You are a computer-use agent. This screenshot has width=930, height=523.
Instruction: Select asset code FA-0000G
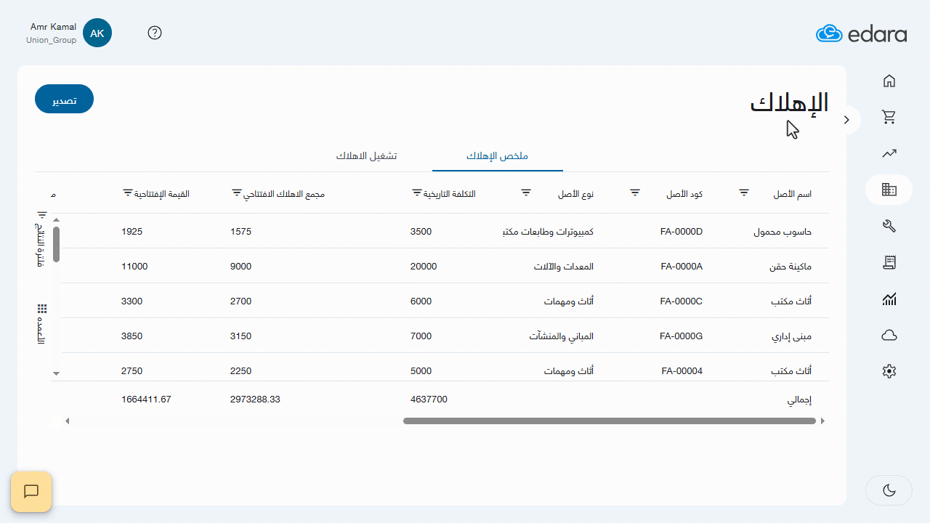[682, 336]
